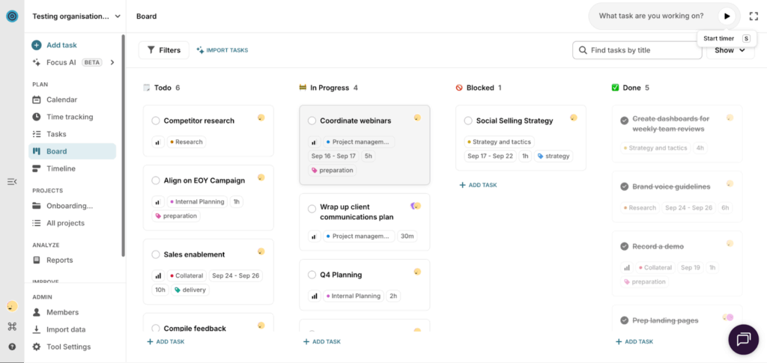The height and width of the screenshot is (363, 767).
Task: Open the help question mark icon
Action: (12, 347)
